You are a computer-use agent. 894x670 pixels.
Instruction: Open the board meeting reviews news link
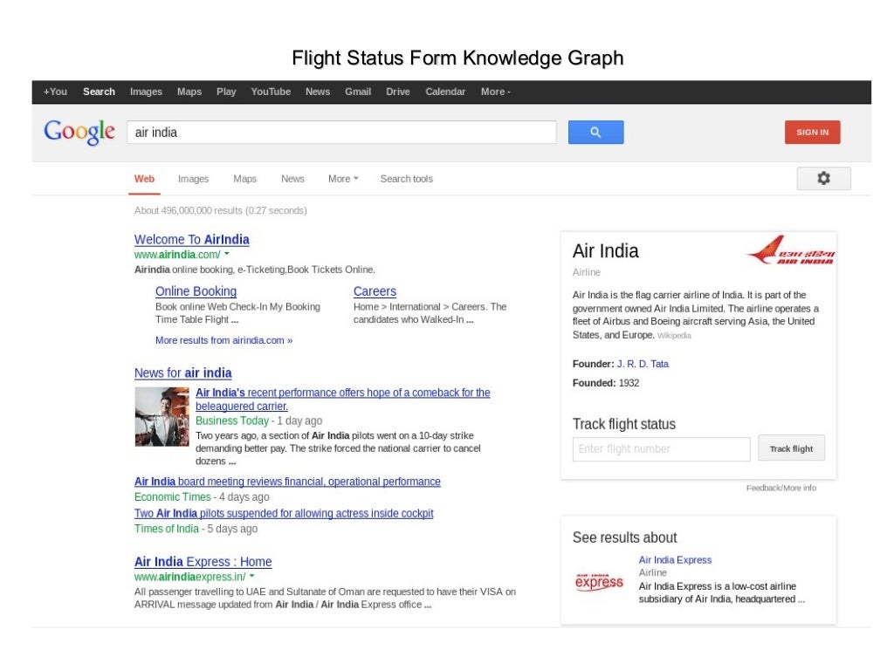pyautogui.click(x=287, y=482)
